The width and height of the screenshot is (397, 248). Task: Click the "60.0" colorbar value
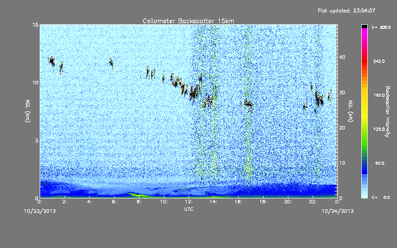coord(380,164)
